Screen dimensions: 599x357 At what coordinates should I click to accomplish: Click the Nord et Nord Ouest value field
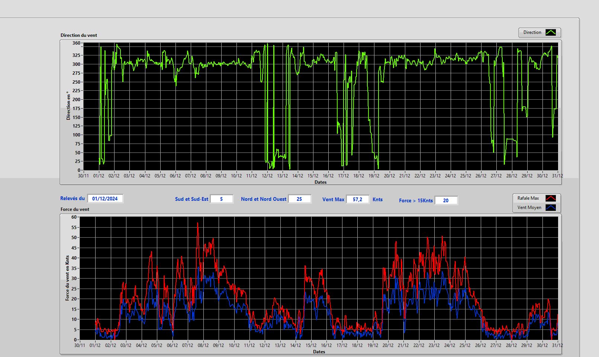click(x=299, y=199)
